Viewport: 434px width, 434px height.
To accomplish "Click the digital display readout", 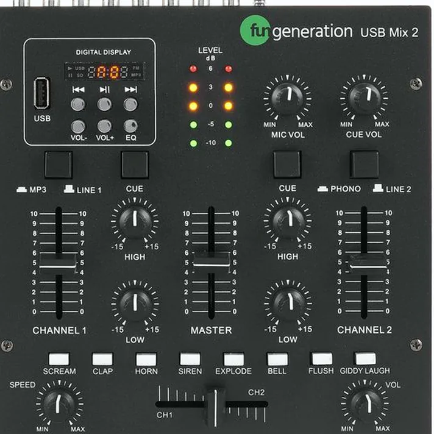I will pyautogui.click(x=105, y=71).
